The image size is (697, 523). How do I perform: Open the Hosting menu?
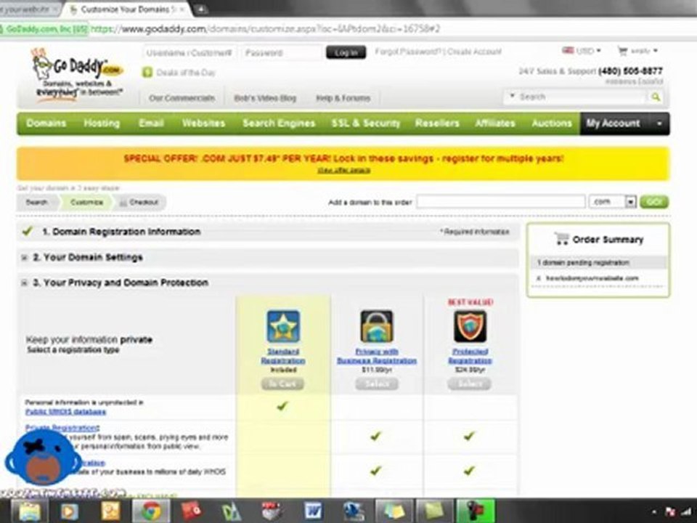tap(102, 123)
